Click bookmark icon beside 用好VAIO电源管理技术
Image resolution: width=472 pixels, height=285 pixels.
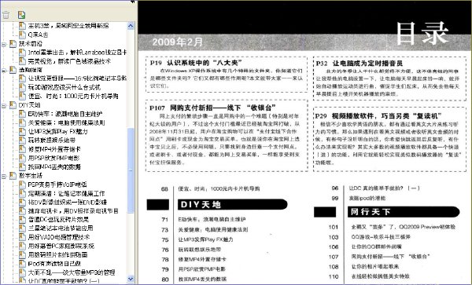22,237
